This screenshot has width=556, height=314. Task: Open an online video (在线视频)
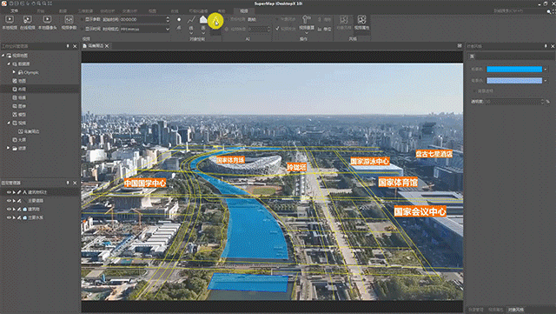27,22
